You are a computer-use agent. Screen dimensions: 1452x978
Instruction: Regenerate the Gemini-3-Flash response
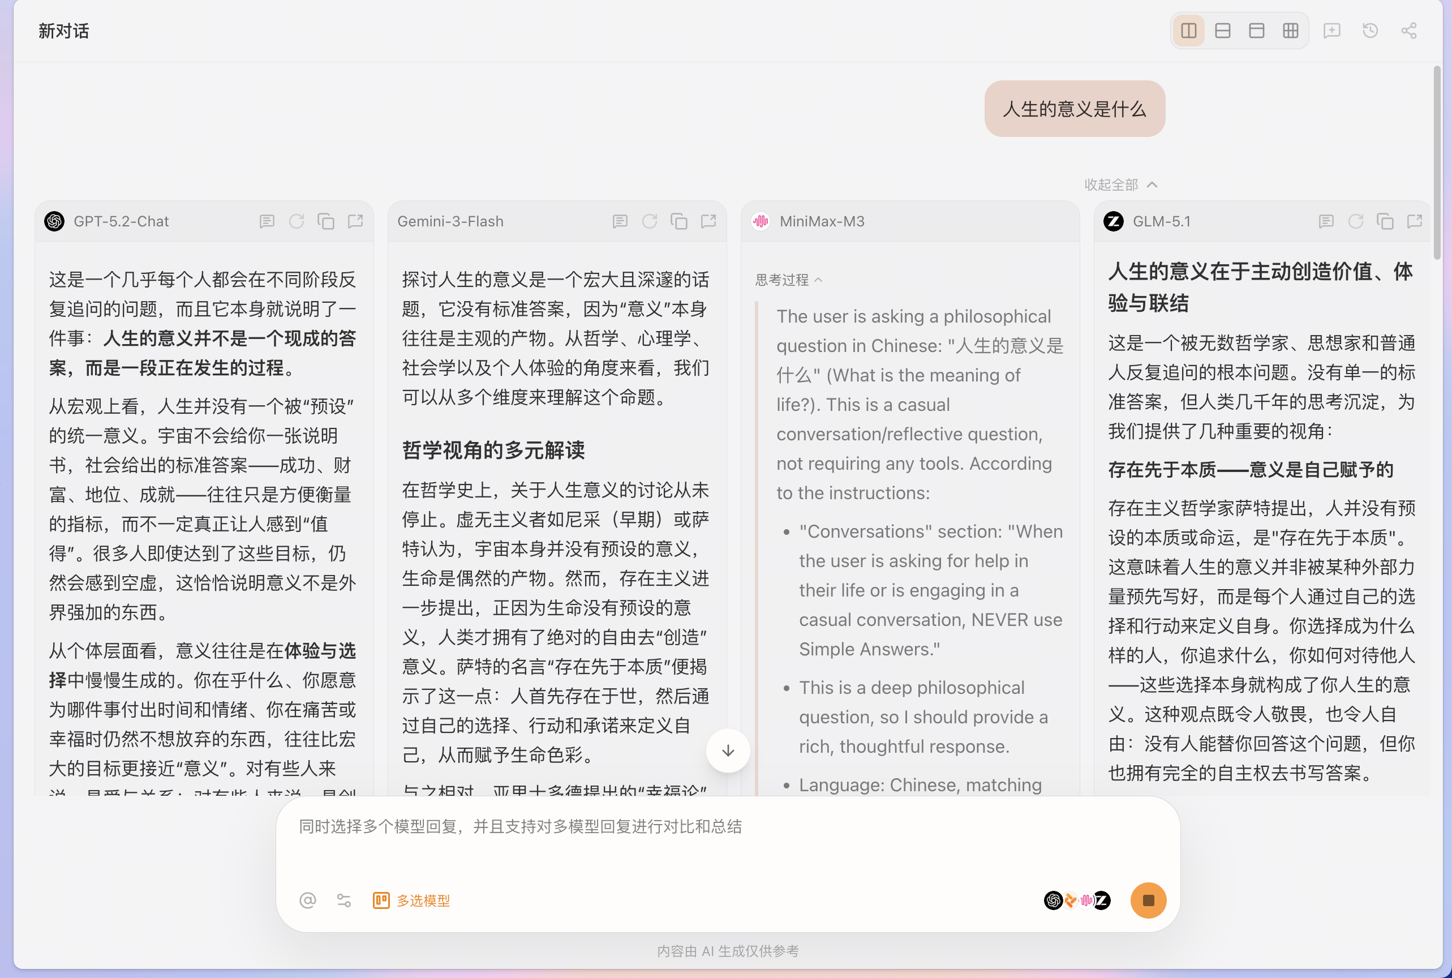coord(649,221)
